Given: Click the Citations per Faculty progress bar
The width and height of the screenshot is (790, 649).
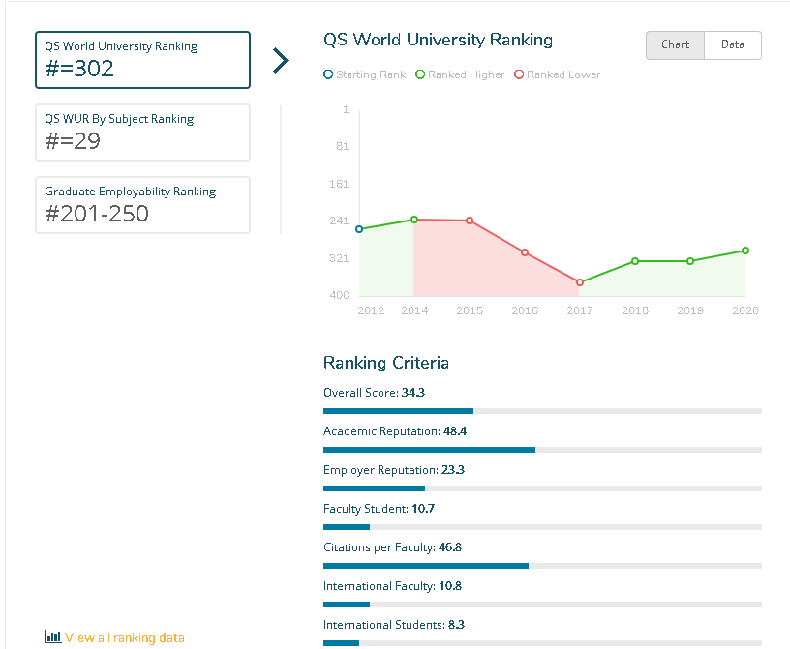Looking at the screenshot, I should pos(542,566).
